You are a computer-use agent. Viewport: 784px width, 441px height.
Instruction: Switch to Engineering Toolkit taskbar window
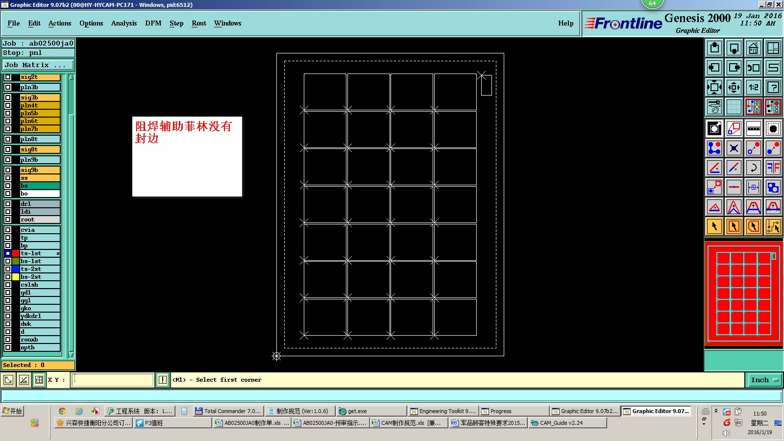click(443, 411)
